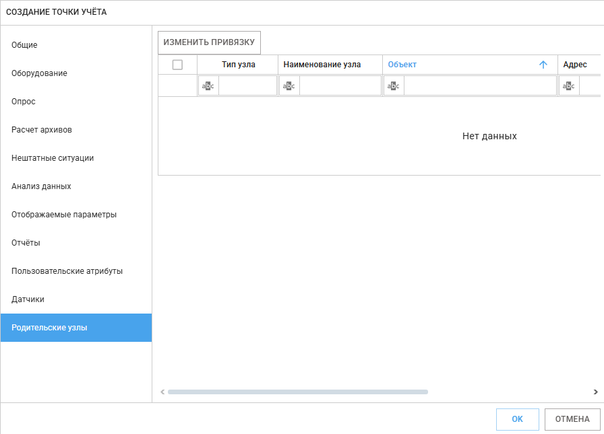Screen dimensions: 604x434
Task: Click right arrow of horizontal scrollbar
Action: (x=595, y=392)
